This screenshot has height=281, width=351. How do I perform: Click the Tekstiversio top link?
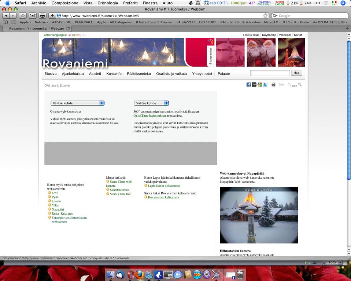pos(251,35)
